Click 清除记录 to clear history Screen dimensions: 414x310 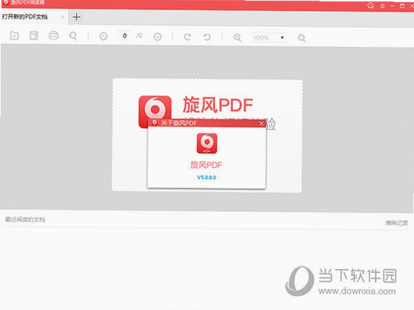397,223
